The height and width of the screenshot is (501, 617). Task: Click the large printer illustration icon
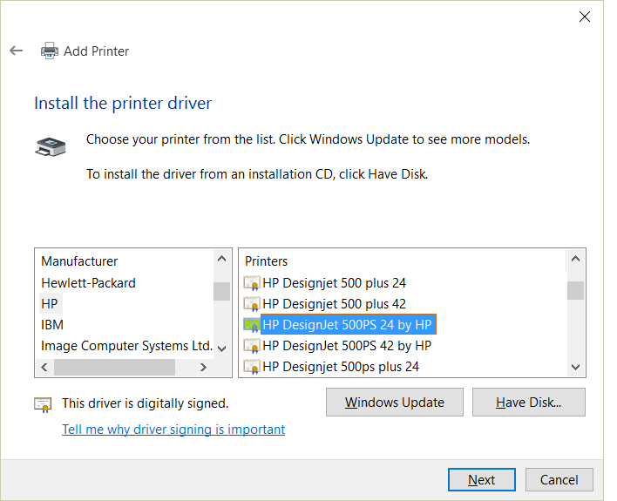(51, 147)
